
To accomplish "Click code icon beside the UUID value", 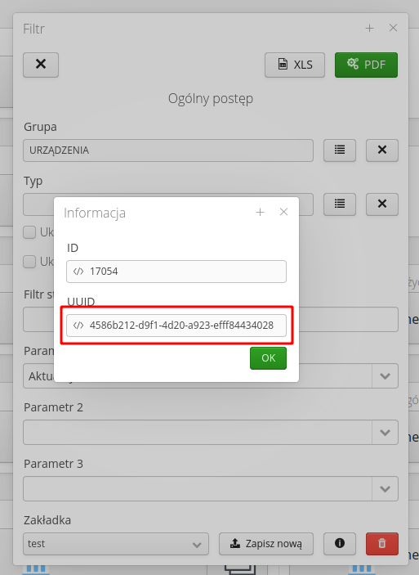I will pos(78,326).
